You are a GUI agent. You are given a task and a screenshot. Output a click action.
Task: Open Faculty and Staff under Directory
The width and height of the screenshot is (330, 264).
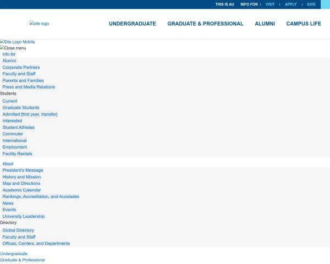pyautogui.click(x=19, y=237)
